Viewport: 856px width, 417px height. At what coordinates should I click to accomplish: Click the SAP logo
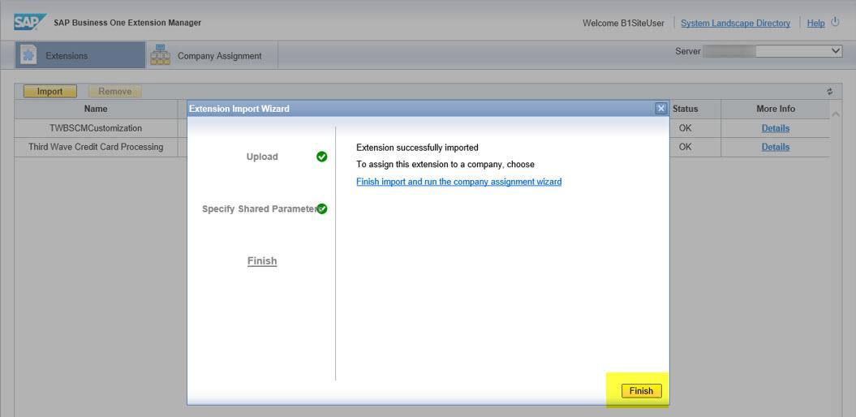30,22
